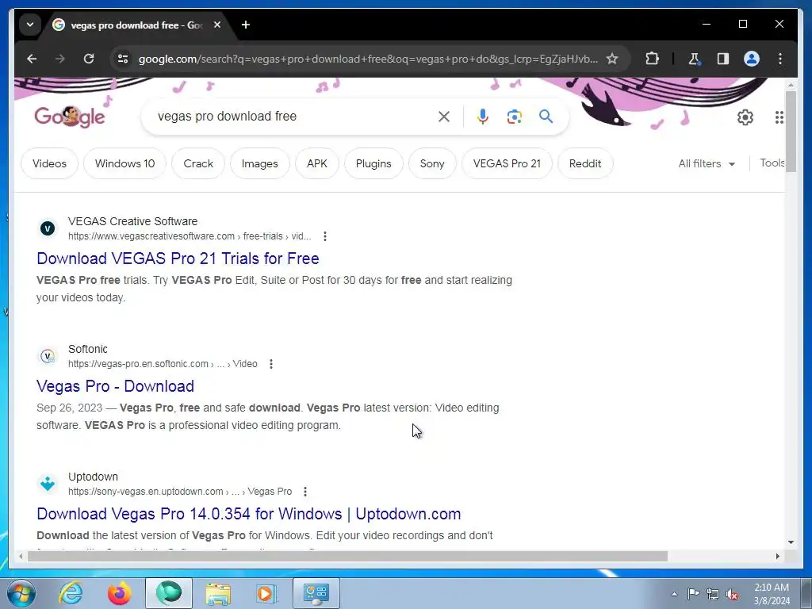812x609 pixels.
Task: Click the Google doodle logo
Action: 70,117
